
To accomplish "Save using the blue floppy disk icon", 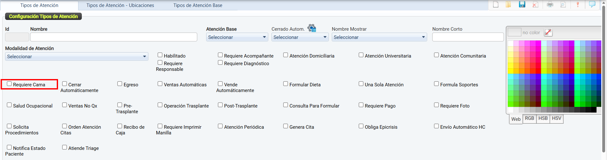I will point(522,4).
